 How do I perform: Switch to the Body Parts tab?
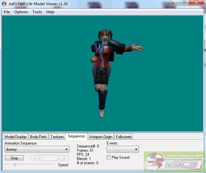[39, 137]
